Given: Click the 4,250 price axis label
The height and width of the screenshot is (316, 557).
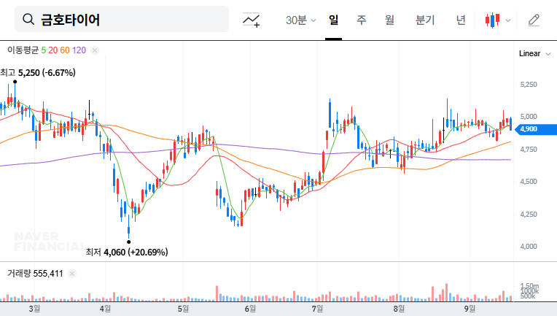Looking at the screenshot, I should (x=529, y=215).
